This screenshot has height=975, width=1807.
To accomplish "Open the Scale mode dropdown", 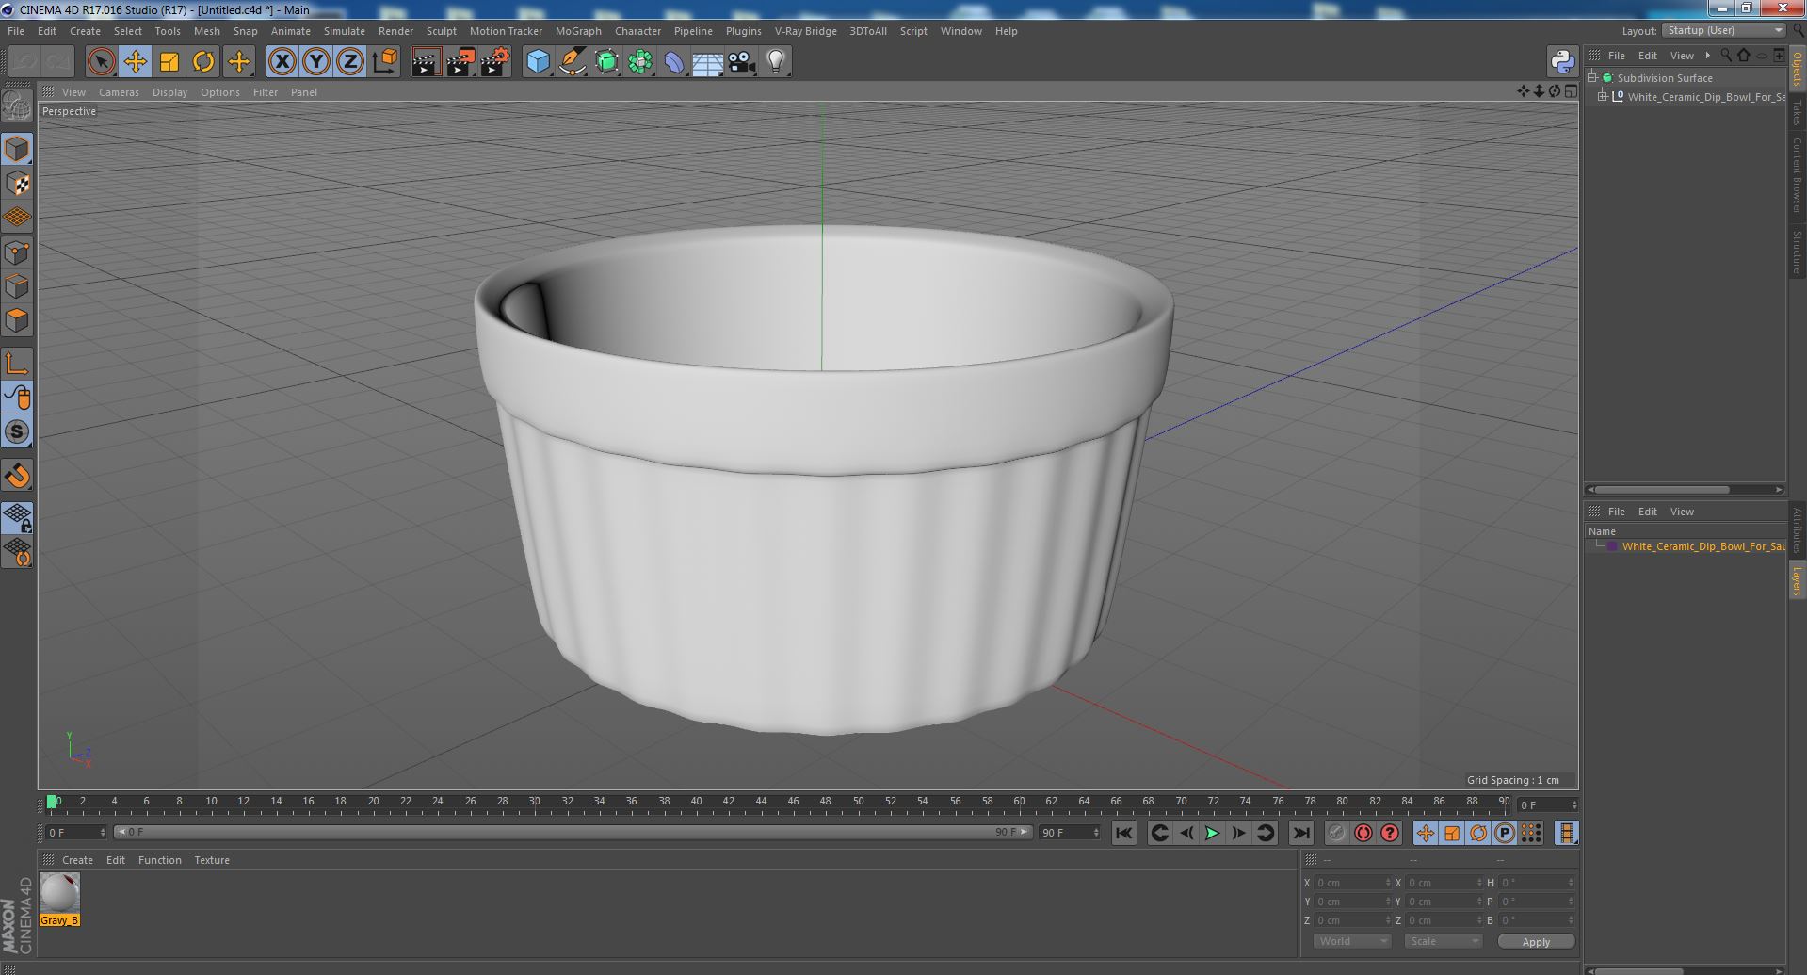I will click(1443, 941).
